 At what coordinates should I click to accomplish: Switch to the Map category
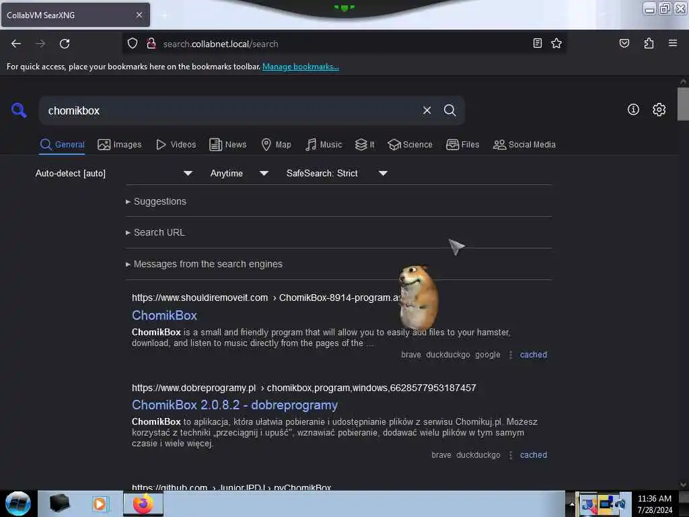coord(276,145)
